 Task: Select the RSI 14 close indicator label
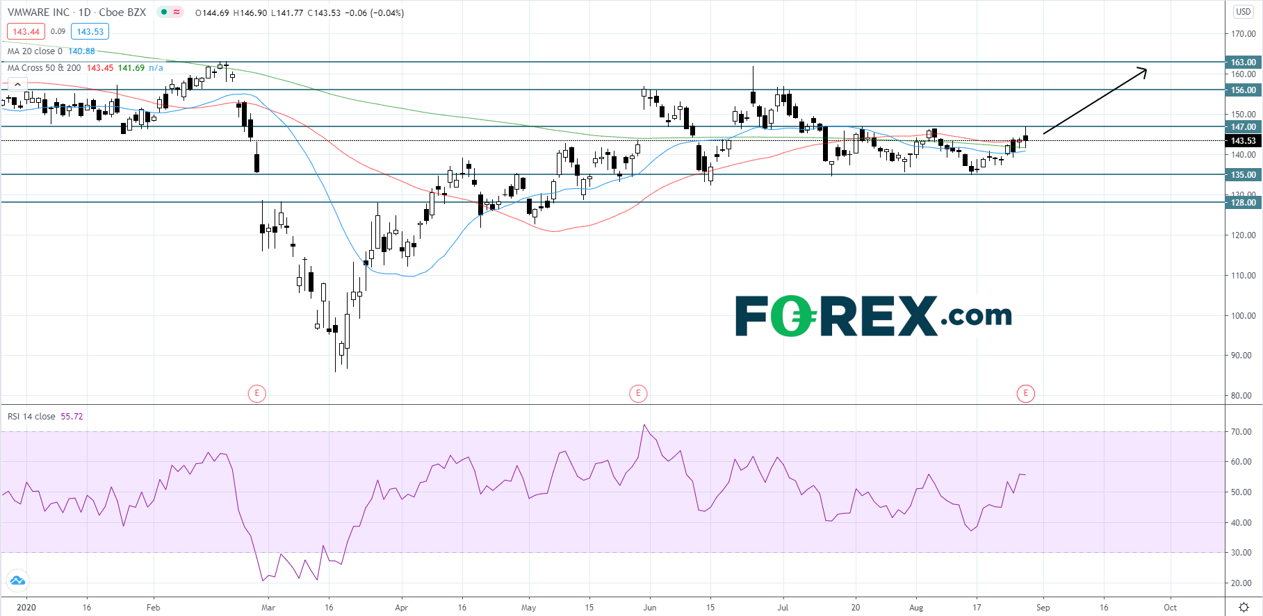31,417
